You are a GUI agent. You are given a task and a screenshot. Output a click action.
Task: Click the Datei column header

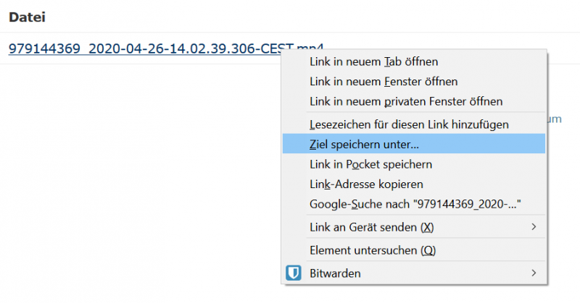(x=27, y=17)
